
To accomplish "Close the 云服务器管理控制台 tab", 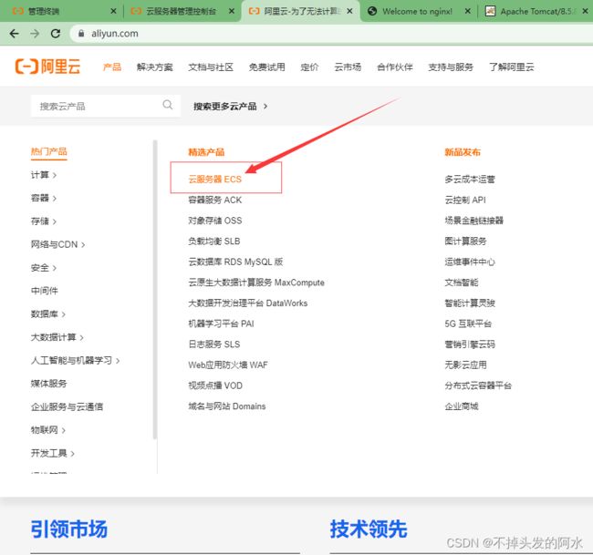I will click(232, 11).
